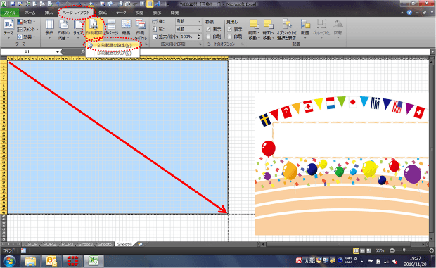Open the 余白 margins button
The width and height of the screenshot is (436, 268).
point(49,29)
